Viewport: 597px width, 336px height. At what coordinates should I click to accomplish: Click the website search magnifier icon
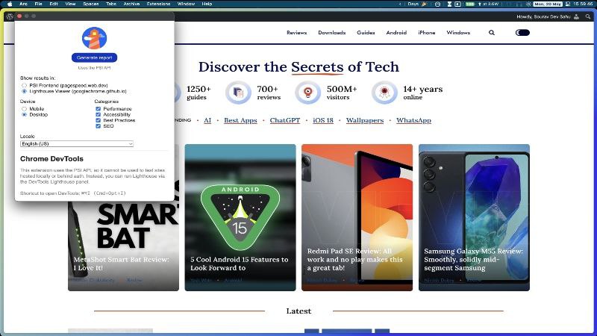(492, 33)
